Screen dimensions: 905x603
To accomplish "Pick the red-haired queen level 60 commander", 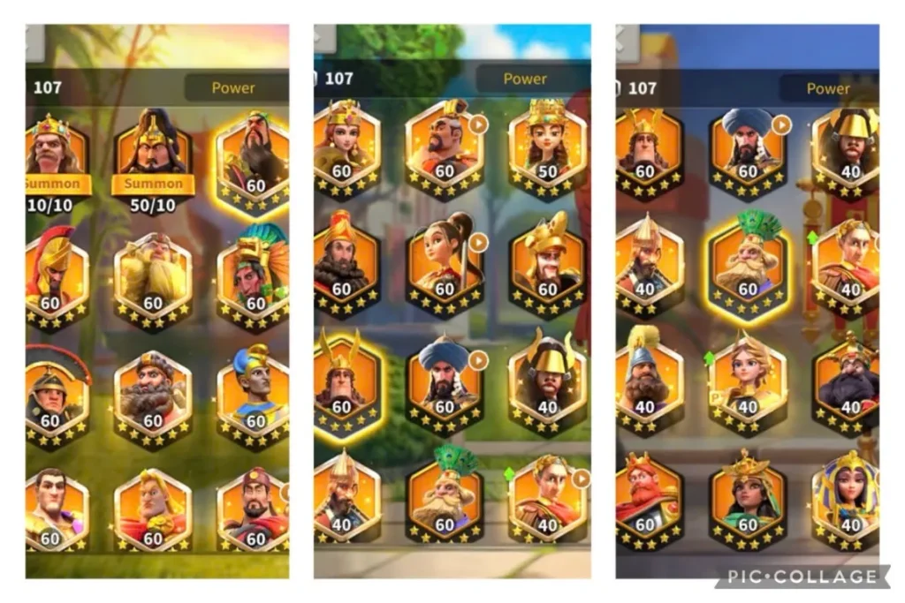I will coord(346,148).
